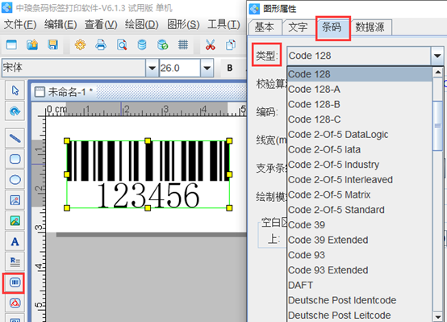
Task: Open the font size 26.0 dropdown
Action: pyautogui.click(x=207, y=68)
